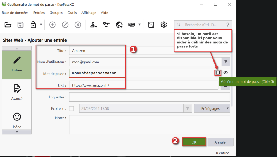
Task: Click the add new entry plus icon
Action: coord(52,25)
